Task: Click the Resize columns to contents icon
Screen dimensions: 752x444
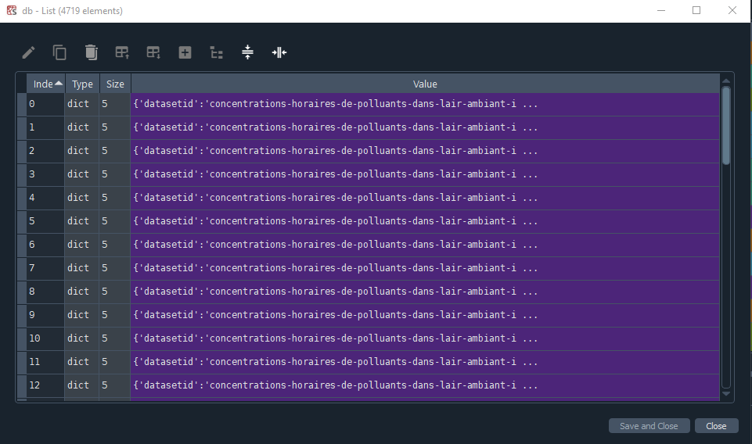Action: pyautogui.click(x=279, y=52)
